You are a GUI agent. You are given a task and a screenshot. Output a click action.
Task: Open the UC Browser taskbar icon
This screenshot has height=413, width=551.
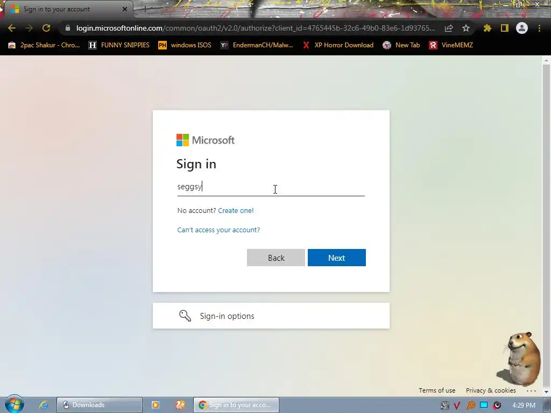point(180,405)
